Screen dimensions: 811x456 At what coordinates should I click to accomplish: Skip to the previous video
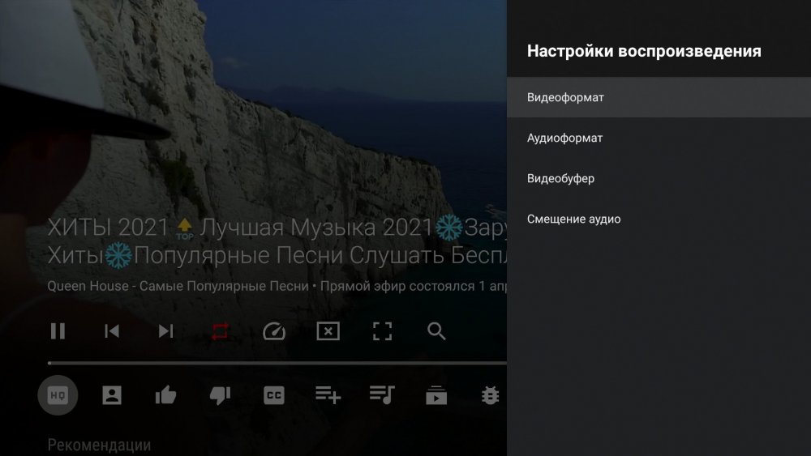112,331
